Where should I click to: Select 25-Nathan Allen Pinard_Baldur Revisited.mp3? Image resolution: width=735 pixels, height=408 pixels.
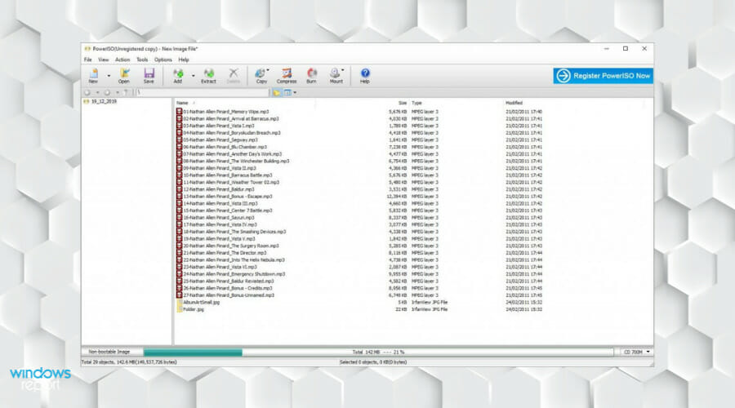[x=229, y=281]
